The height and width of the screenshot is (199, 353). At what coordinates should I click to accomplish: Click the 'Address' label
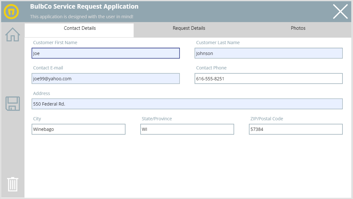[x=41, y=93]
